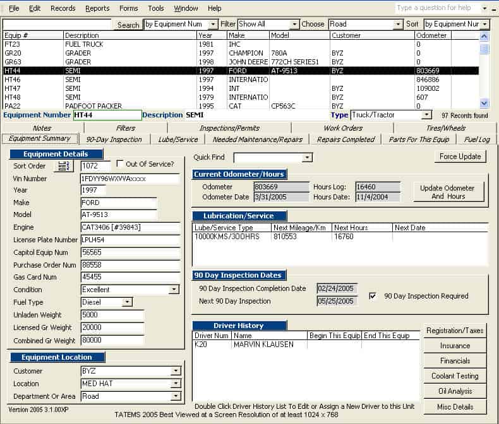Screen dimensions: 499x424
Task: Click the Odometer column header
Action: click(433, 35)
